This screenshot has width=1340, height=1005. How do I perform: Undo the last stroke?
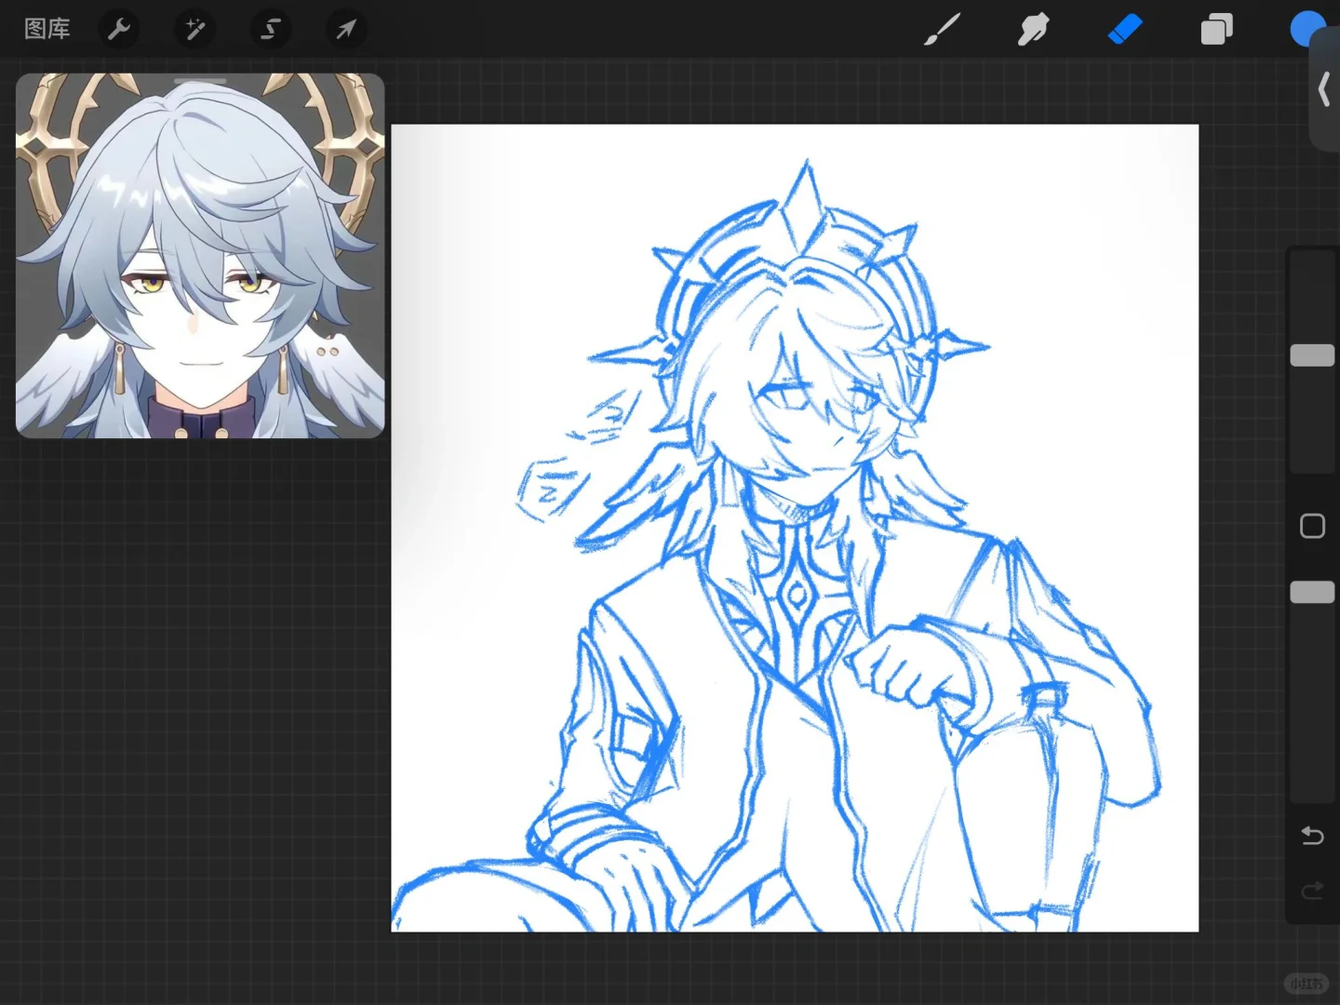tap(1312, 836)
